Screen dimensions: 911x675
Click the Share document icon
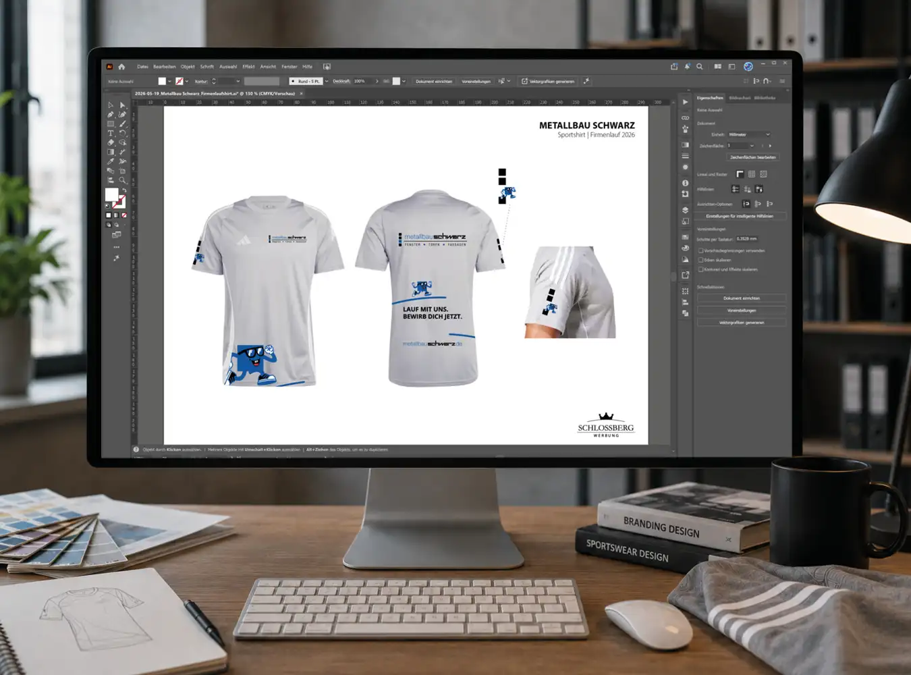(674, 66)
